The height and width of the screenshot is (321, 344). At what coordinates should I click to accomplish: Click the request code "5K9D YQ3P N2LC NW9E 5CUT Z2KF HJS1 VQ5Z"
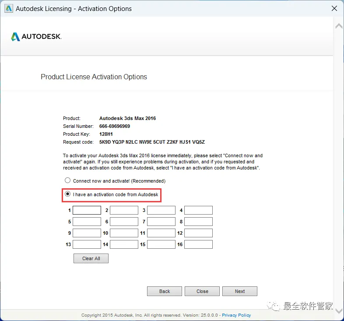coord(152,142)
